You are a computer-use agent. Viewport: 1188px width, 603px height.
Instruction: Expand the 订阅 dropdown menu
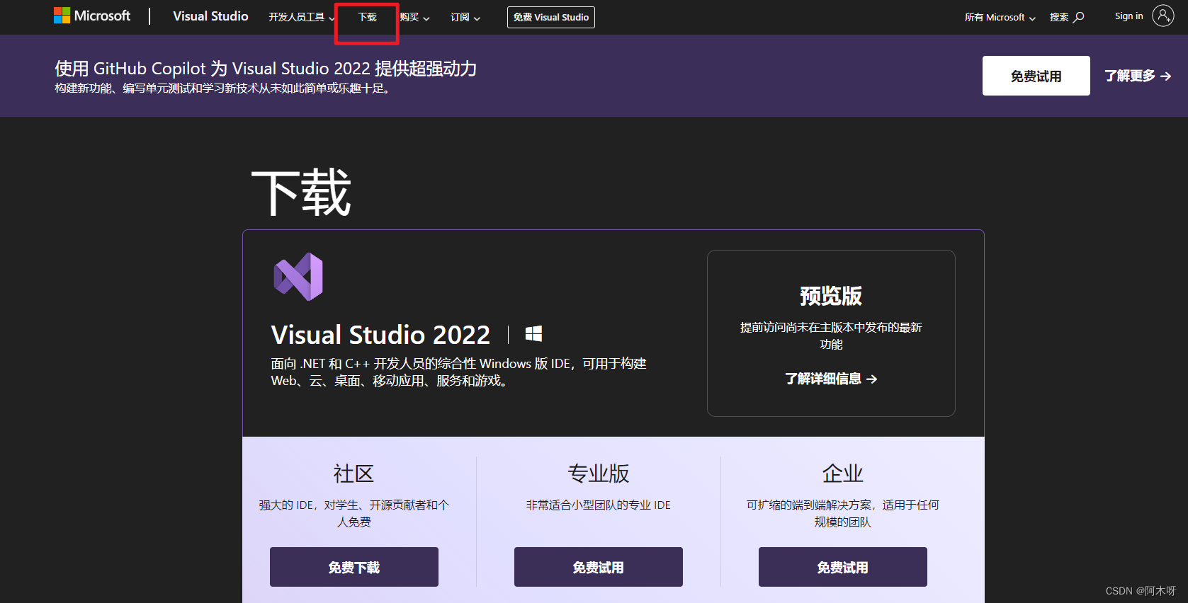(x=465, y=17)
